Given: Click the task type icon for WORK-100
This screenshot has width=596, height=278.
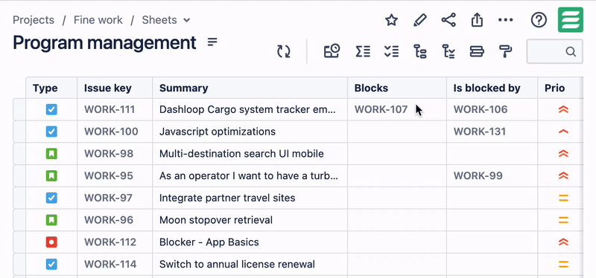Looking at the screenshot, I should click(51, 132).
